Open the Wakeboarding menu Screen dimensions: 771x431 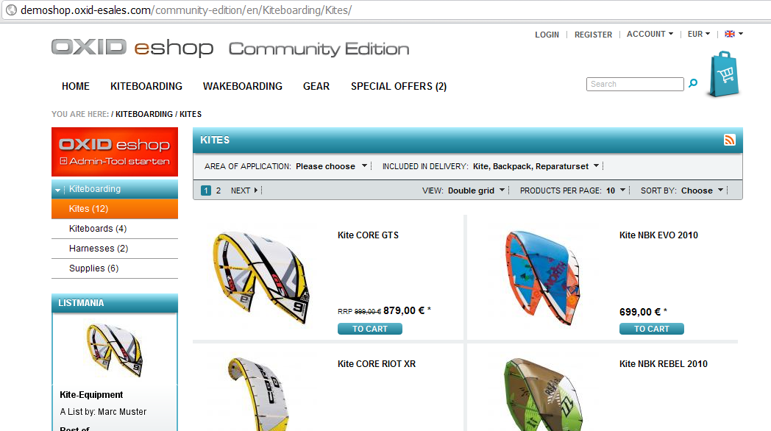pyautogui.click(x=243, y=86)
